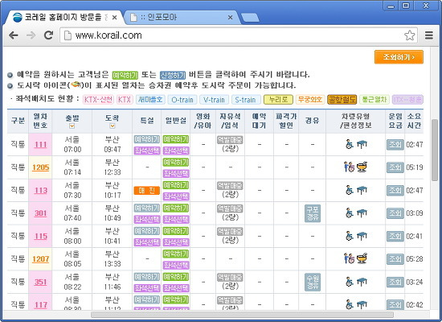Open train number 111 link
Viewport: 442px width, 322px height.
tap(41, 145)
